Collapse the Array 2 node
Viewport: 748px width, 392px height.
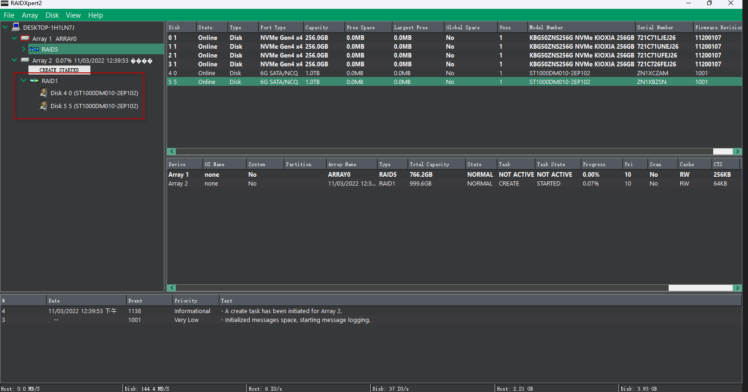click(14, 60)
